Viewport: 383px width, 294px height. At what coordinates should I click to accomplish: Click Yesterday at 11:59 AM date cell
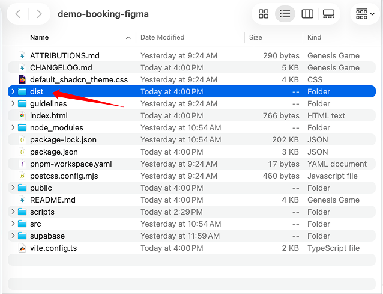click(x=180, y=236)
